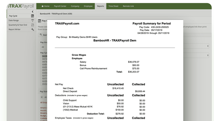Image resolution: width=214 pixels, height=121 pixels.
Task: Click the BambooHR - TRAXPayroll Dem (430) breadcrumb
Action: click(x=56, y=14)
